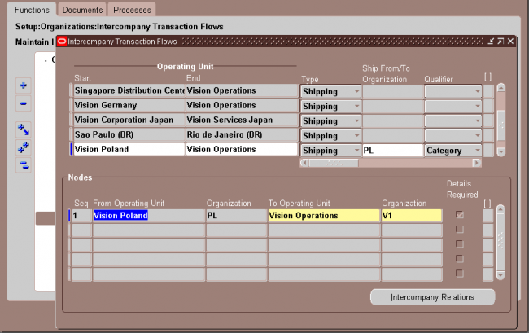529x333 pixels.
Task: Select the Vision Corporation Japan start field
Action: tap(129, 120)
